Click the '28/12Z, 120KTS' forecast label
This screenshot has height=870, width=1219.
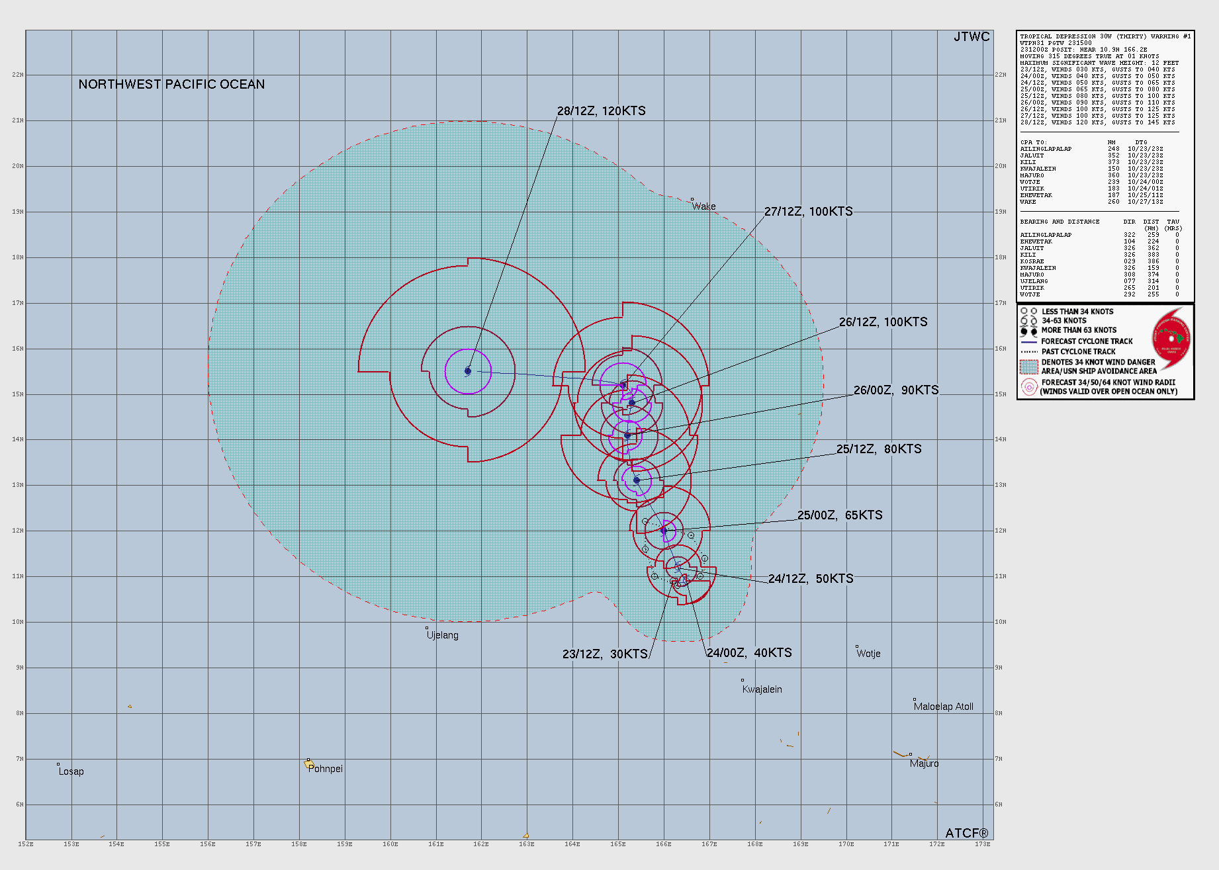[601, 111]
